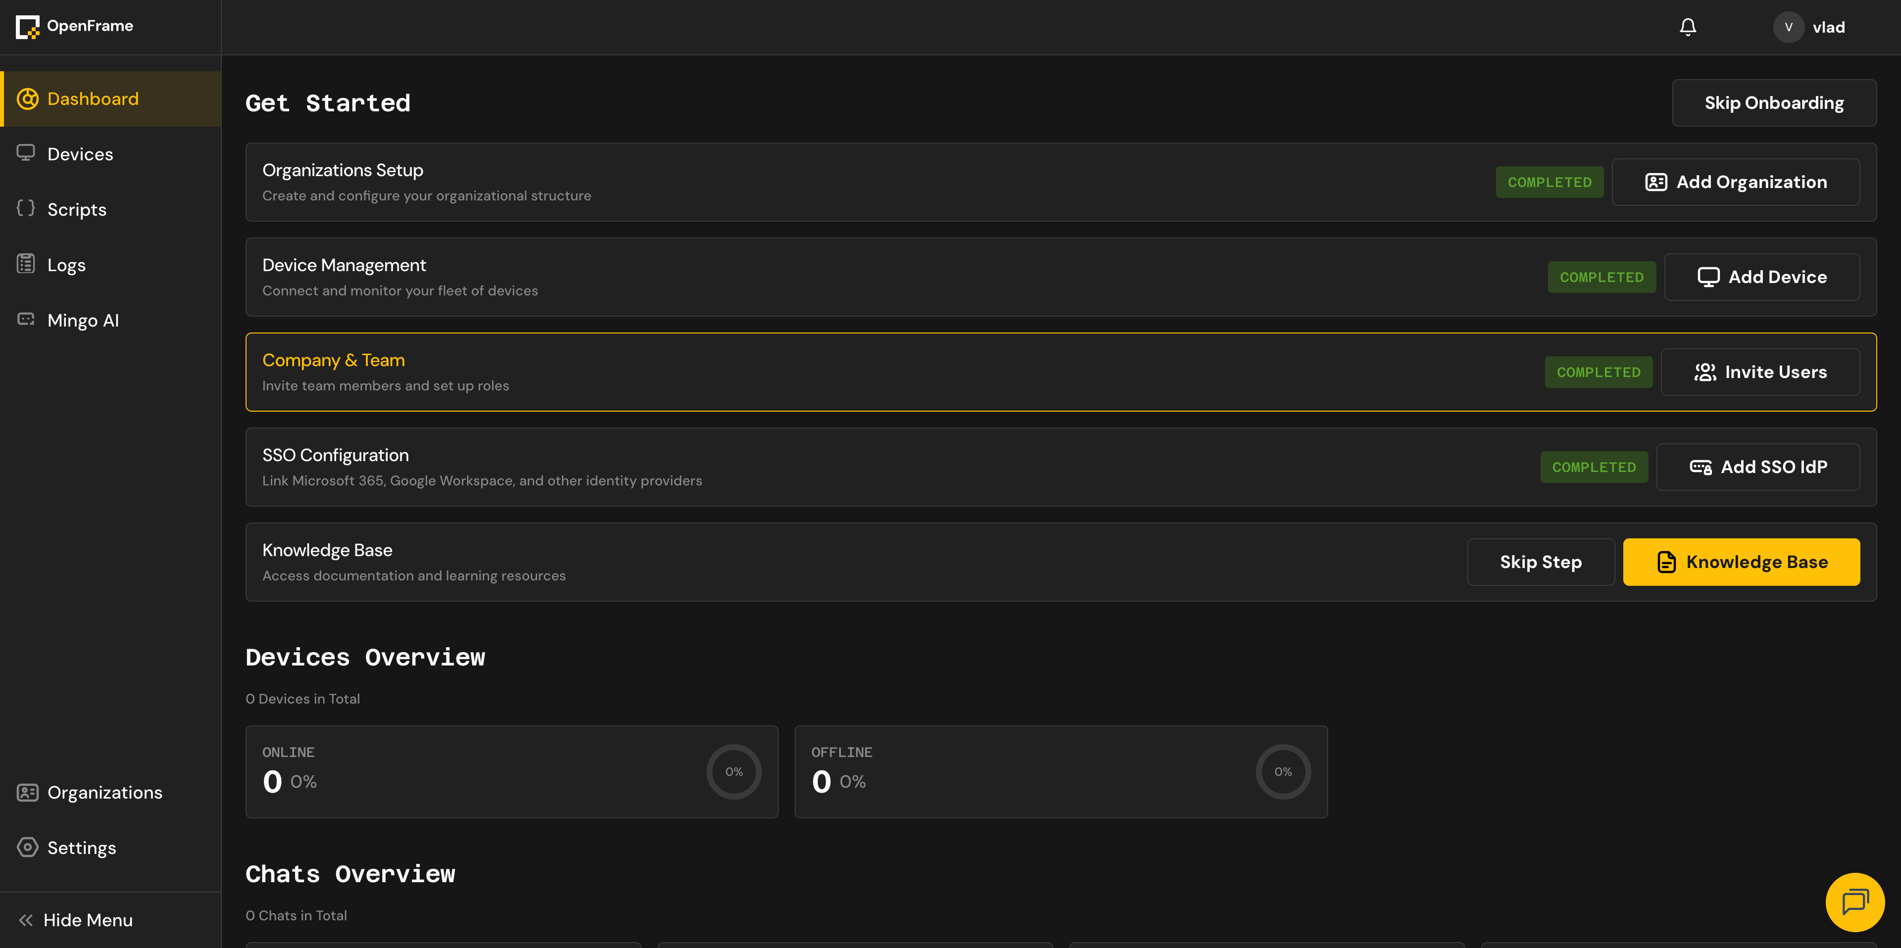Click the Add Organization button
The width and height of the screenshot is (1901, 948).
1735,182
